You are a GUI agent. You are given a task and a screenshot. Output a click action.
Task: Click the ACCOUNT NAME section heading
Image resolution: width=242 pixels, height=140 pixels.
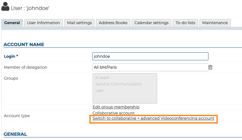click(24, 45)
